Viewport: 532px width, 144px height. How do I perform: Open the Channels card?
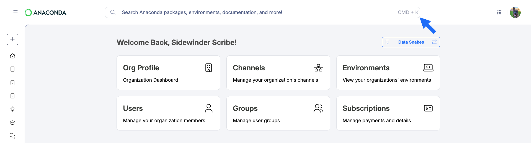point(278,73)
